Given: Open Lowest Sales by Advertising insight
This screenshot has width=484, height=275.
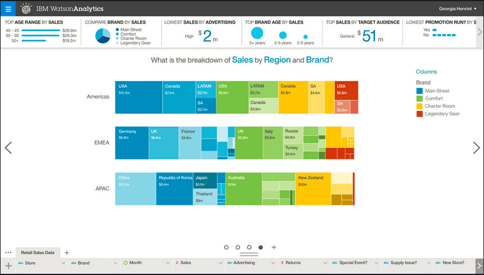Looking at the screenshot, I should point(201,32).
